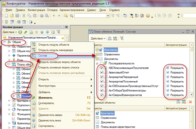The width and height of the screenshot is (196, 129).
Task: Toggle the Справочники checkbox in Состав
Action: pos(97,54)
